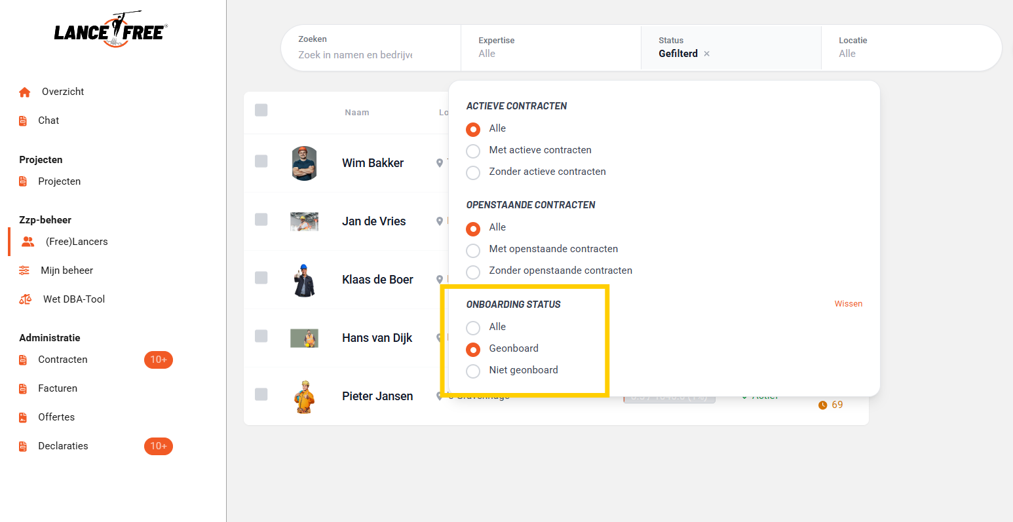Viewport: 1013px width, 522px height.
Task: Tick the checkbox next to Wim Bakker
Action: click(261, 161)
